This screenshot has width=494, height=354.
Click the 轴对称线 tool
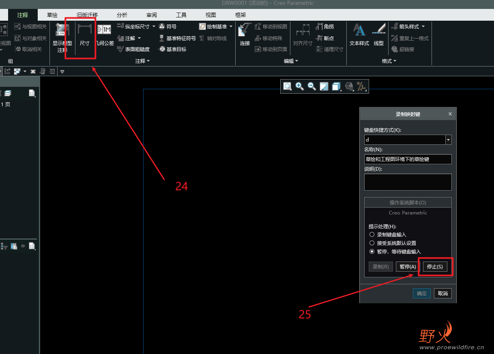click(x=213, y=39)
